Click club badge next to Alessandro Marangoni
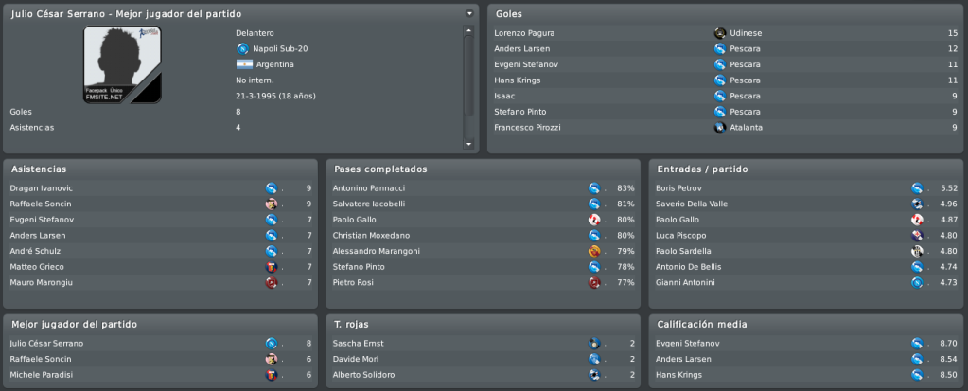The height and width of the screenshot is (391, 968). 594,252
